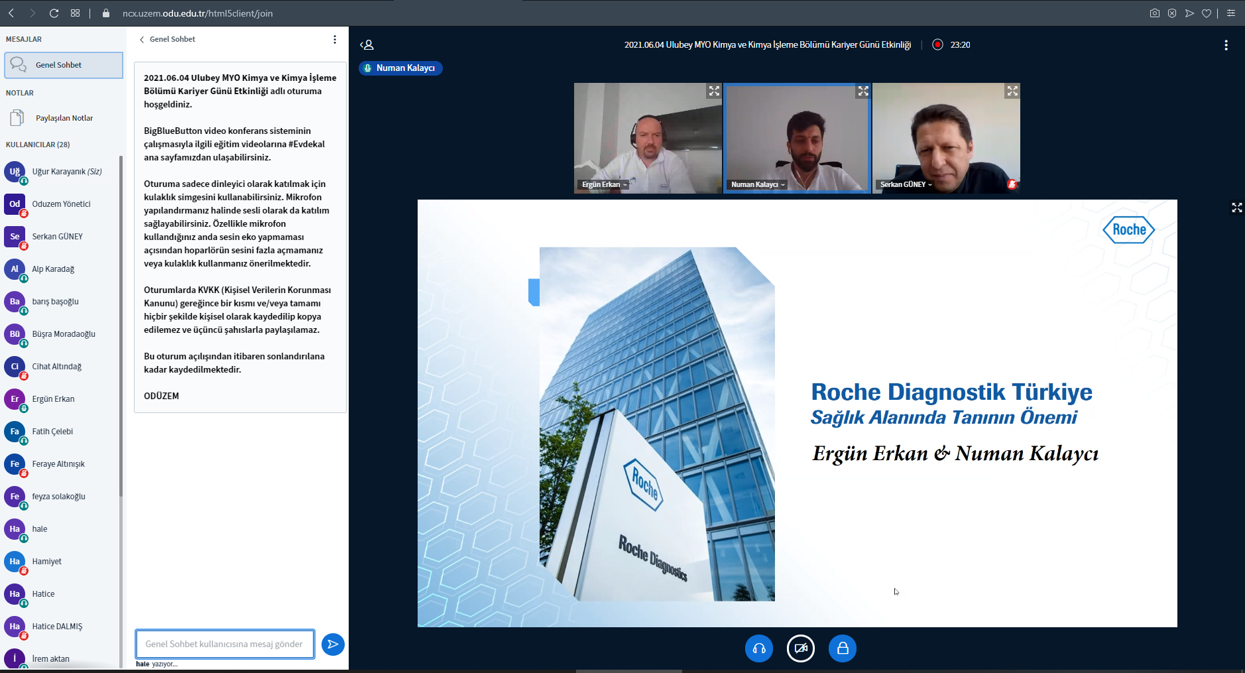Select user Büşra Moradaoğlu
This screenshot has width=1245, height=673.
(61, 334)
